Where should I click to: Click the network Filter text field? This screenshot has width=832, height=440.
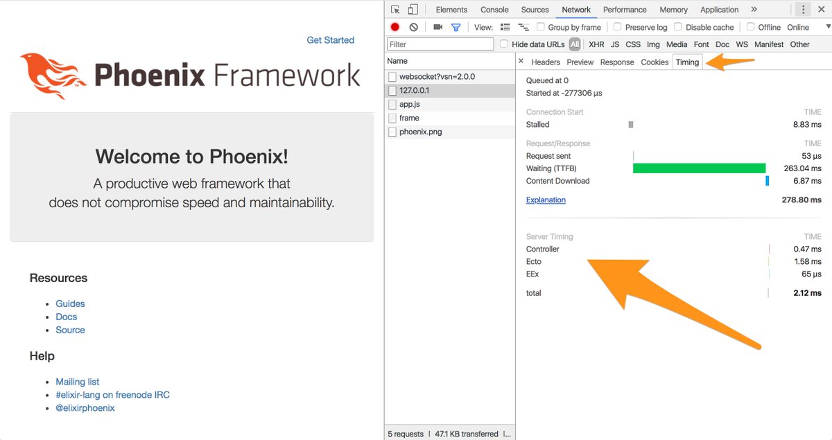(x=440, y=44)
